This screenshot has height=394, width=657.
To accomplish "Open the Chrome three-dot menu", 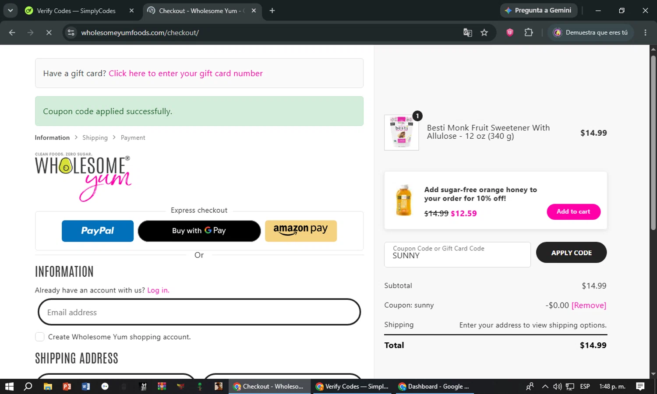I will 645,32.
